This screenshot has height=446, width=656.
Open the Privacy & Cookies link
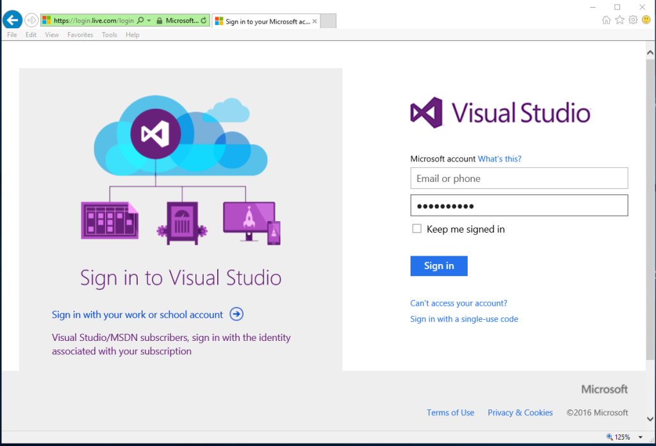click(x=520, y=412)
